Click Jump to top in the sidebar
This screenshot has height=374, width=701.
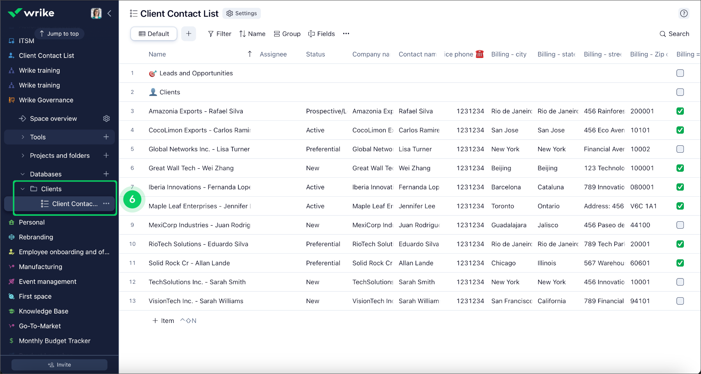click(x=59, y=34)
